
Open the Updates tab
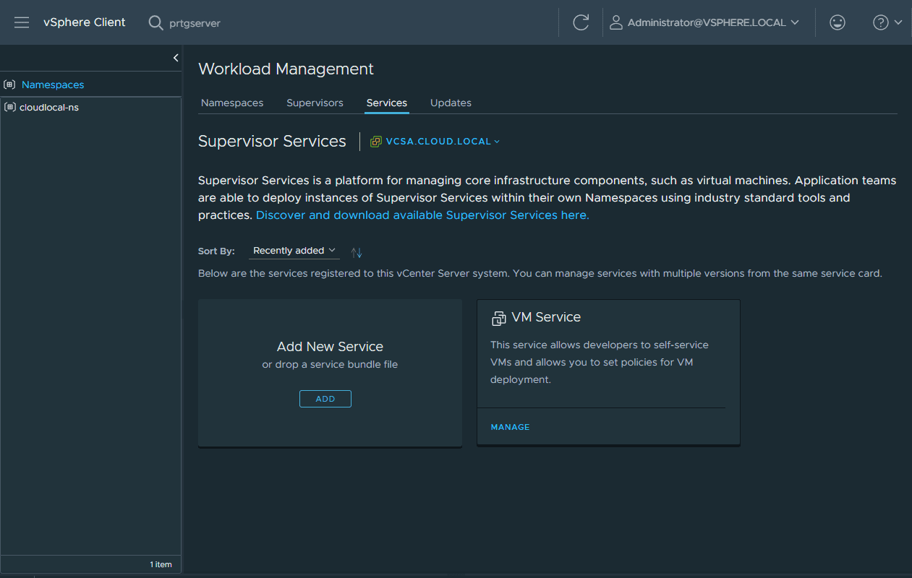(x=451, y=103)
